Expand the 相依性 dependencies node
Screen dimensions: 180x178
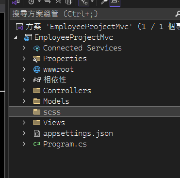24,80
